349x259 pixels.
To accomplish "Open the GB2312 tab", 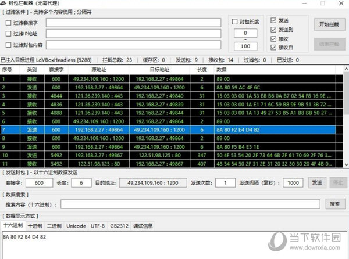I will click(x=119, y=226).
